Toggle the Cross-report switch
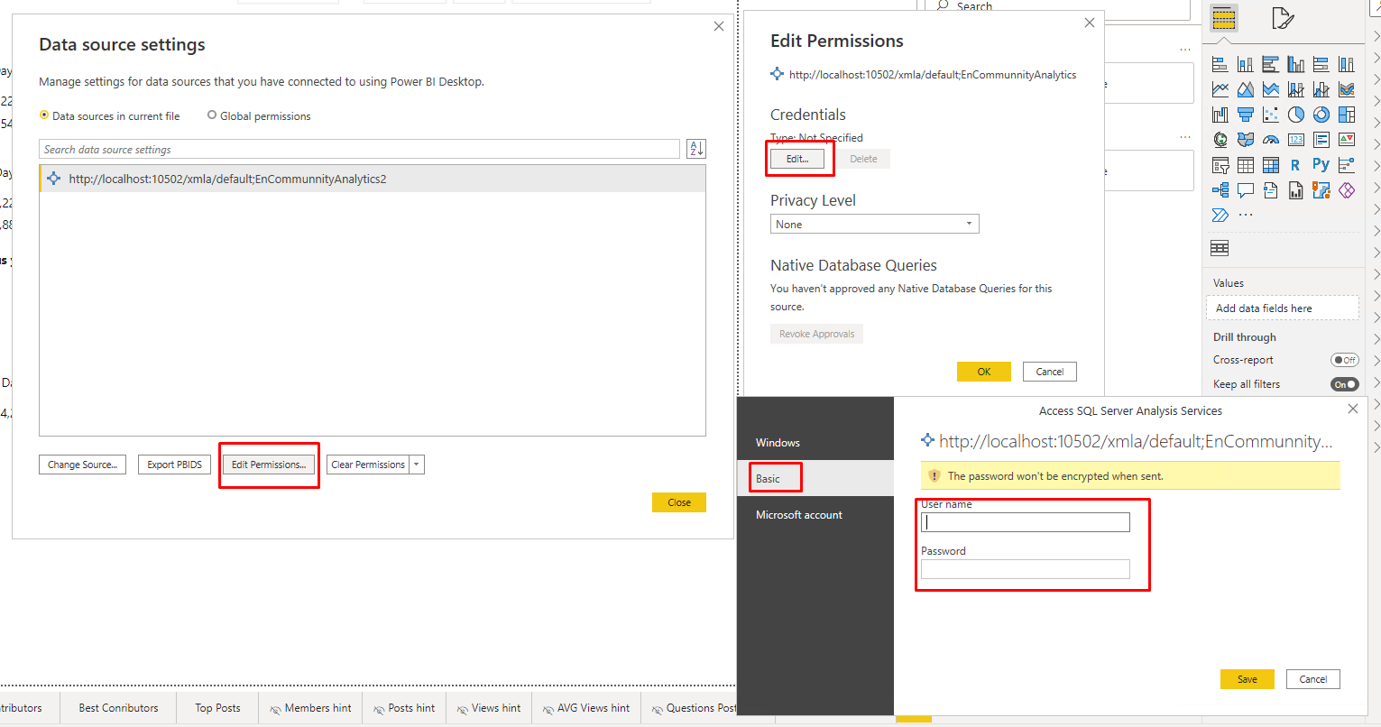The image size is (1381, 727). click(1344, 360)
